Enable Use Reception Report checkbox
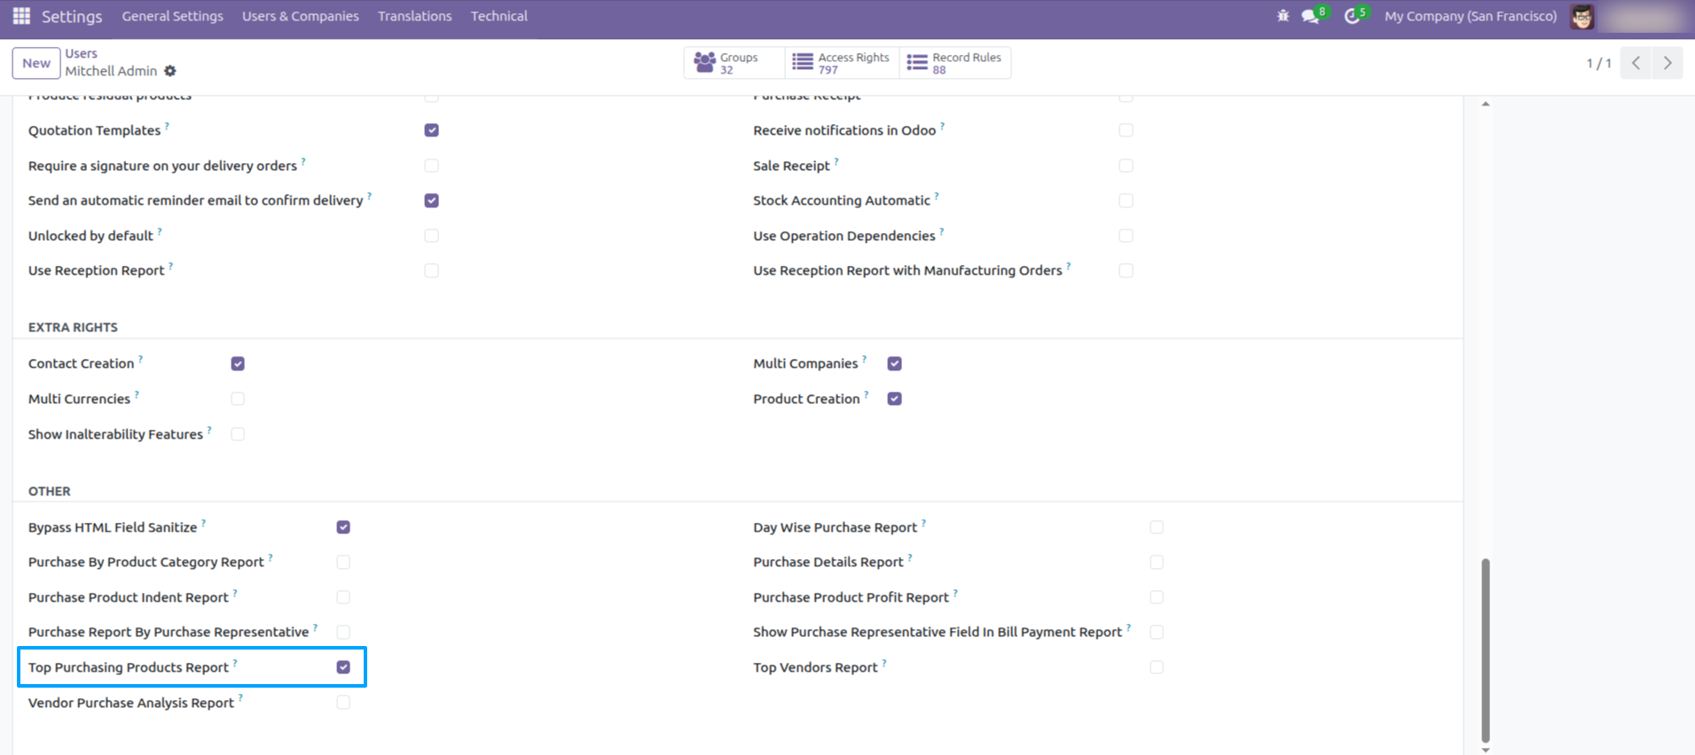The height and width of the screenshot is (755, 1695). point(431,270)
